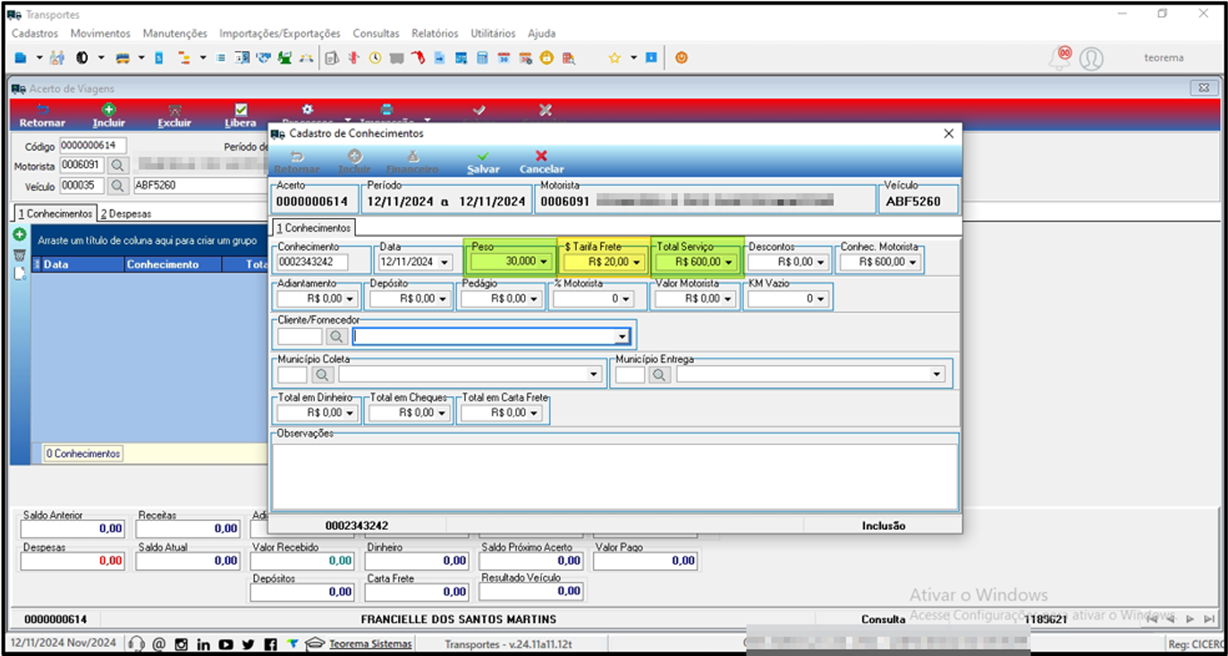Screen dimensions: 1228x656
Task: Click the Motorista search magnifier in Acerto de Viagens
Action: (x=119, y=165)
